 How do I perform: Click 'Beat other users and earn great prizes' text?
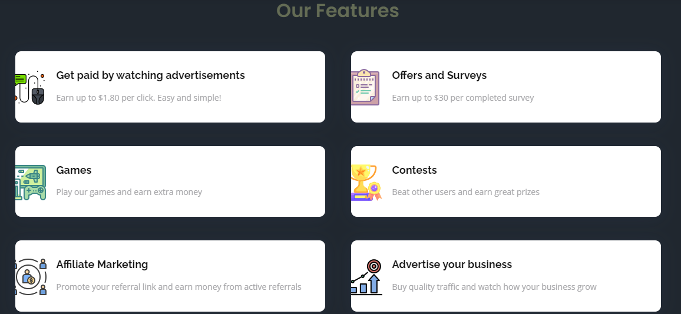pos(465,192)
